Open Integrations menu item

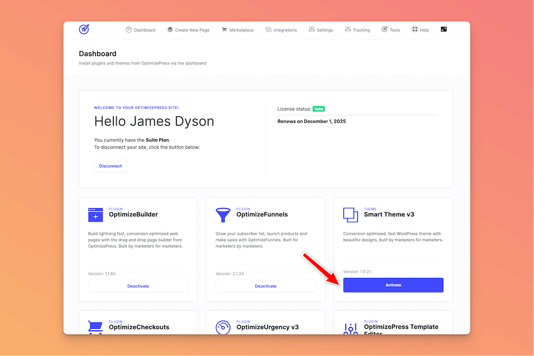click(281, 30)
